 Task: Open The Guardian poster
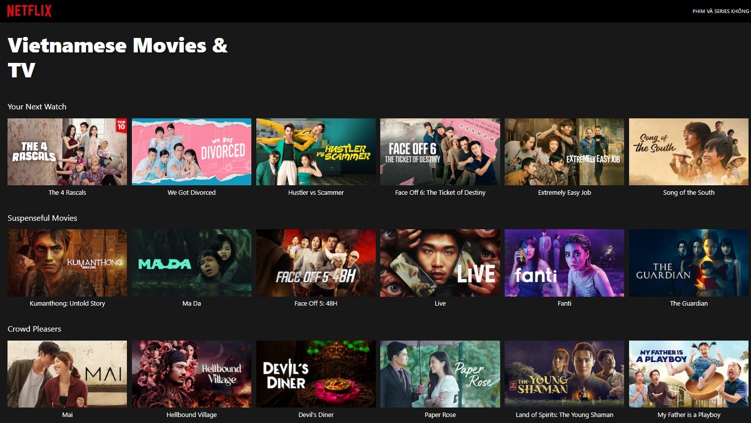pos(689,263)
